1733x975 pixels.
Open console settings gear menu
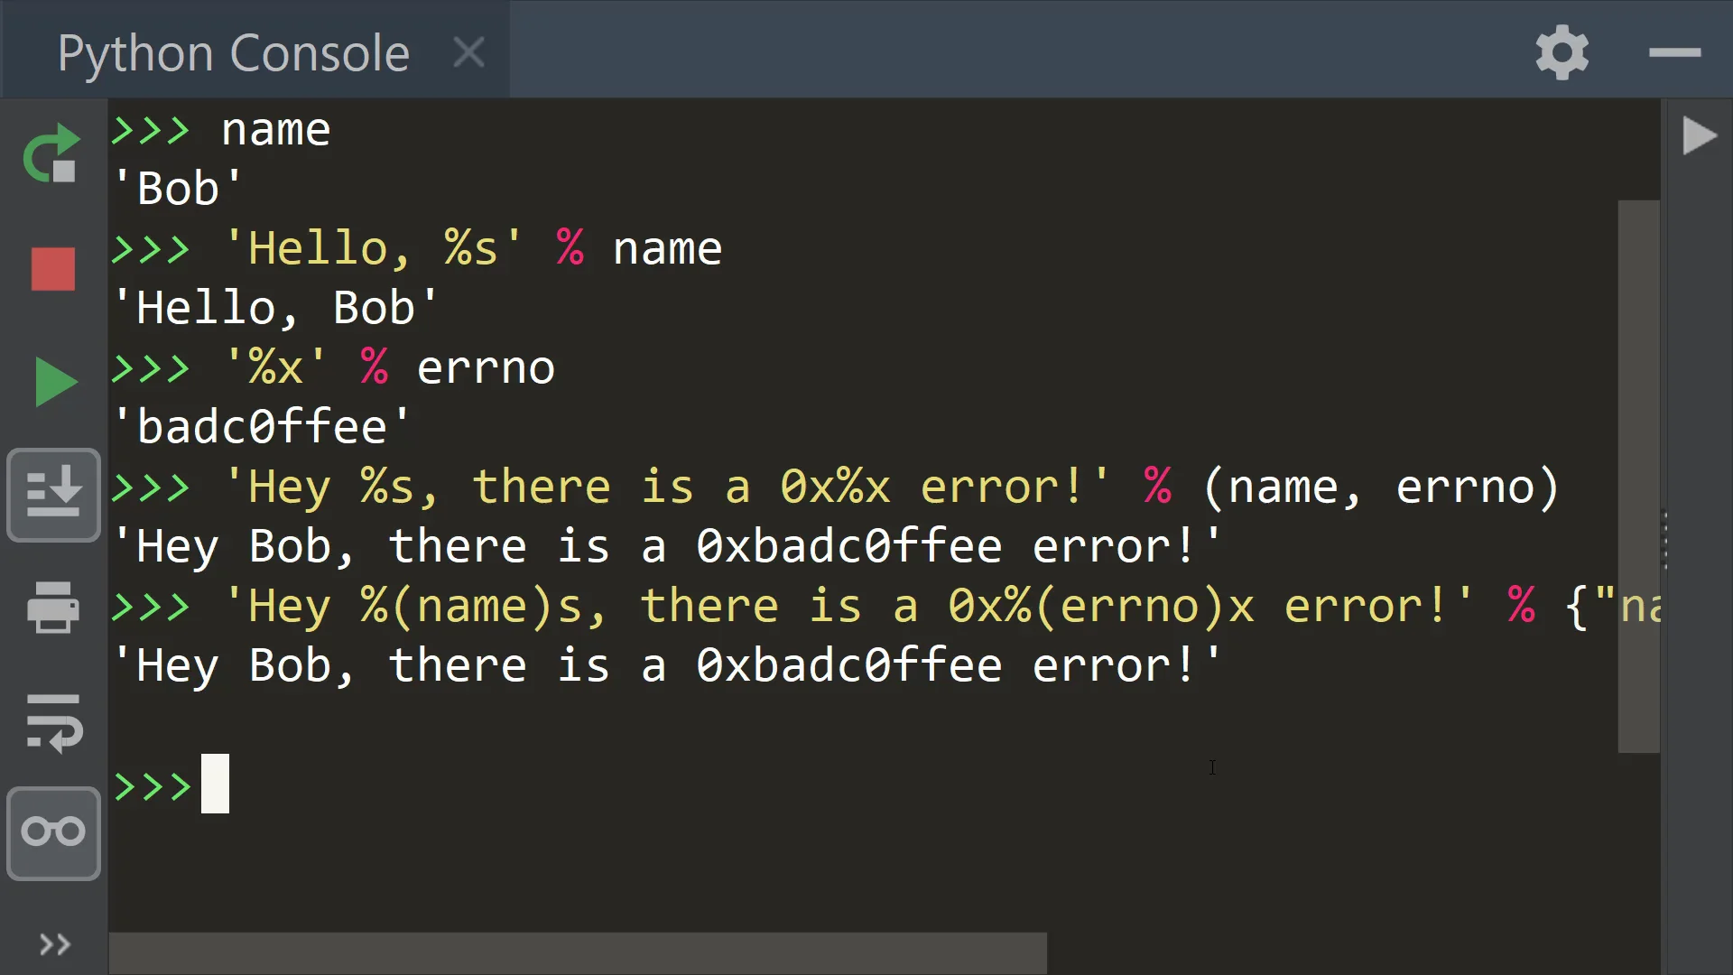1562,52
